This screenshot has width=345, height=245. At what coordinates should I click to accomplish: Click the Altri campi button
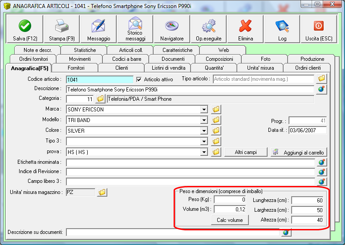pyautogui.click(x=246, y=152)
